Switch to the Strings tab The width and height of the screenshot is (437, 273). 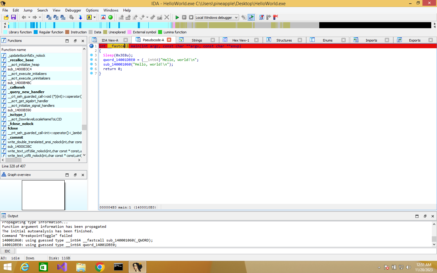[197, 40]
